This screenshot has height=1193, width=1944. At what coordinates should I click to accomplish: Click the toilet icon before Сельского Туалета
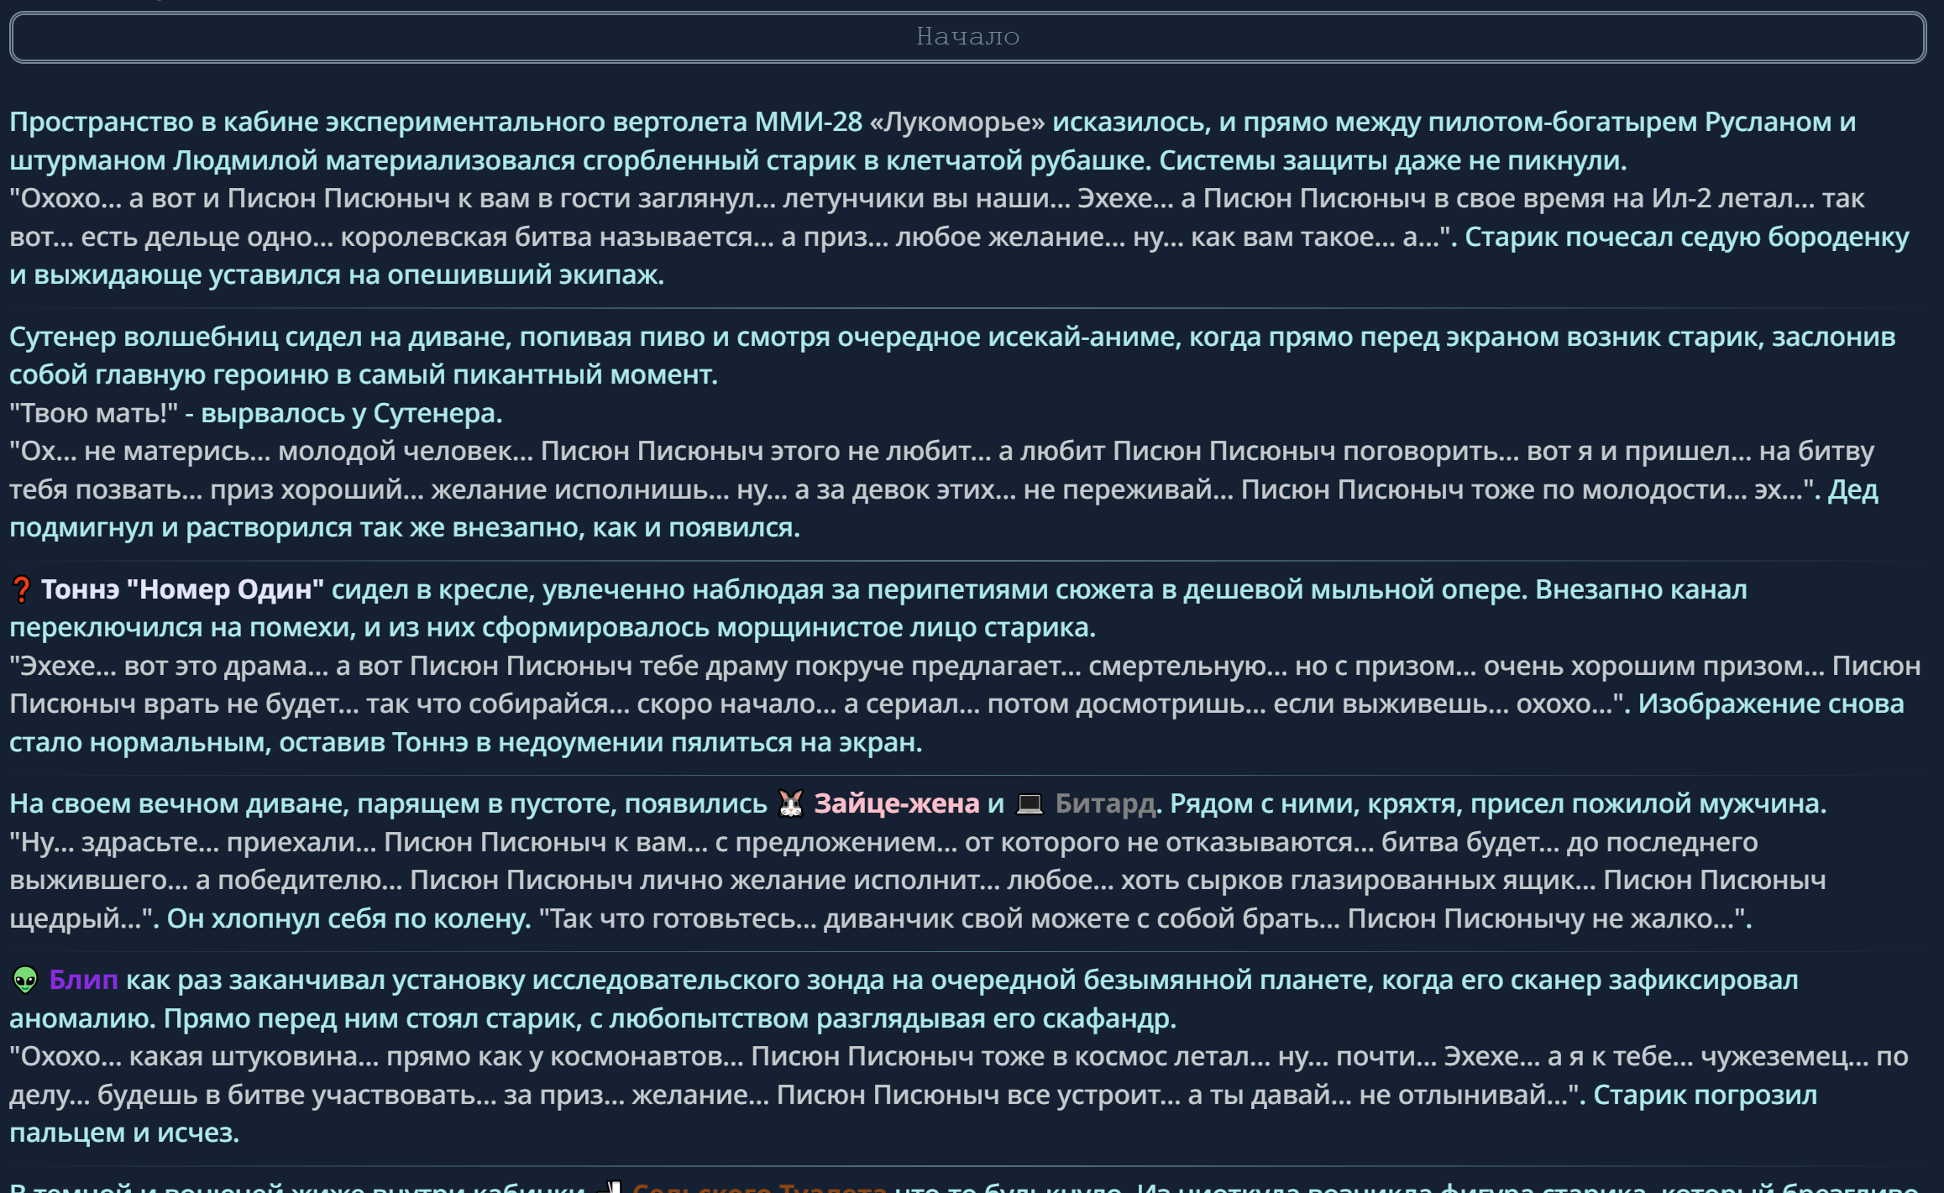613,1187
